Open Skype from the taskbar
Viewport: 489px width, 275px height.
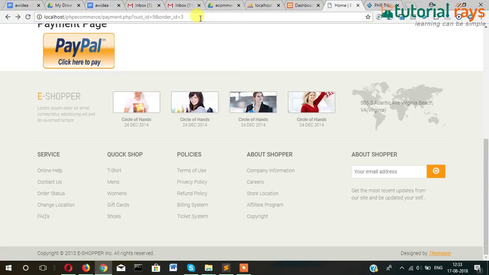[191, 268]
